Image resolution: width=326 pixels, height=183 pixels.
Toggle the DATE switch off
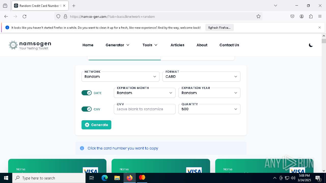pyautogui.click(x=87, y=93)
